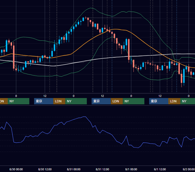Screen dimensions: 195x172
Task: Click hour label 0 above 8/31 00:00
Action: pos(74,96)
